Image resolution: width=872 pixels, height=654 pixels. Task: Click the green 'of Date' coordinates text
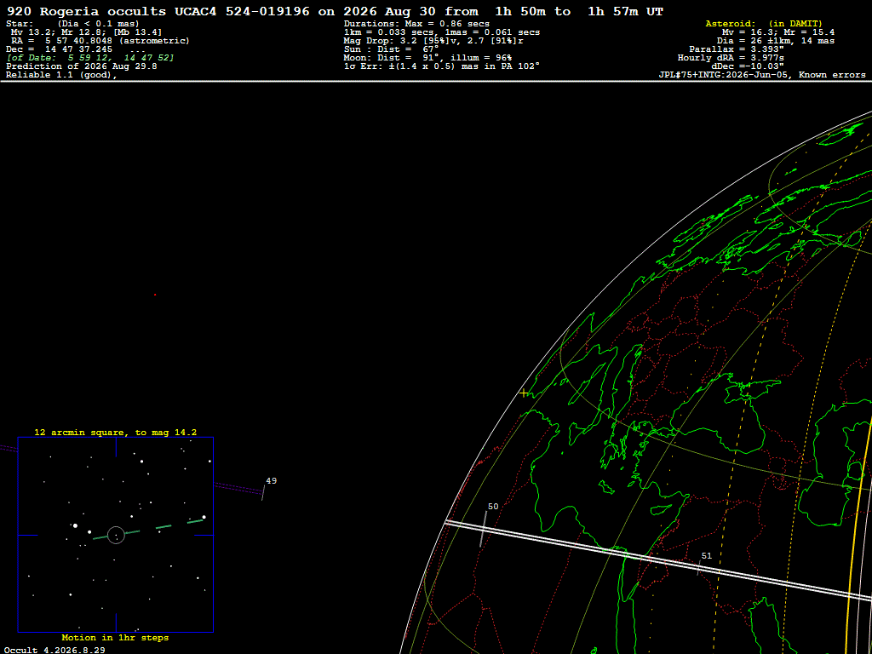(90, 58)
